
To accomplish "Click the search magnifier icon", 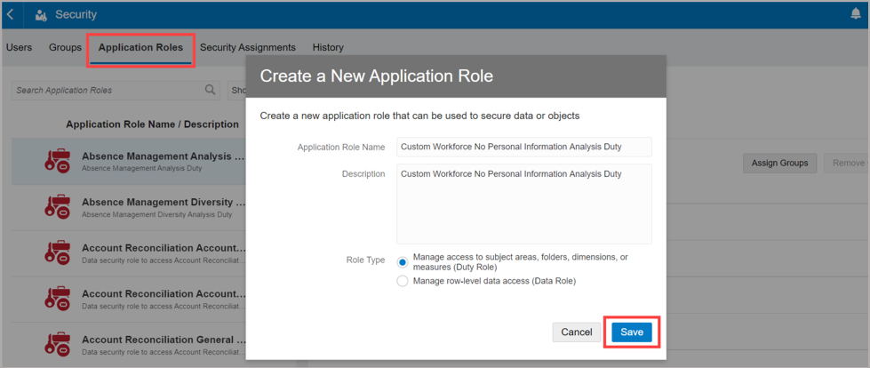I will click(x=211, y=90).
